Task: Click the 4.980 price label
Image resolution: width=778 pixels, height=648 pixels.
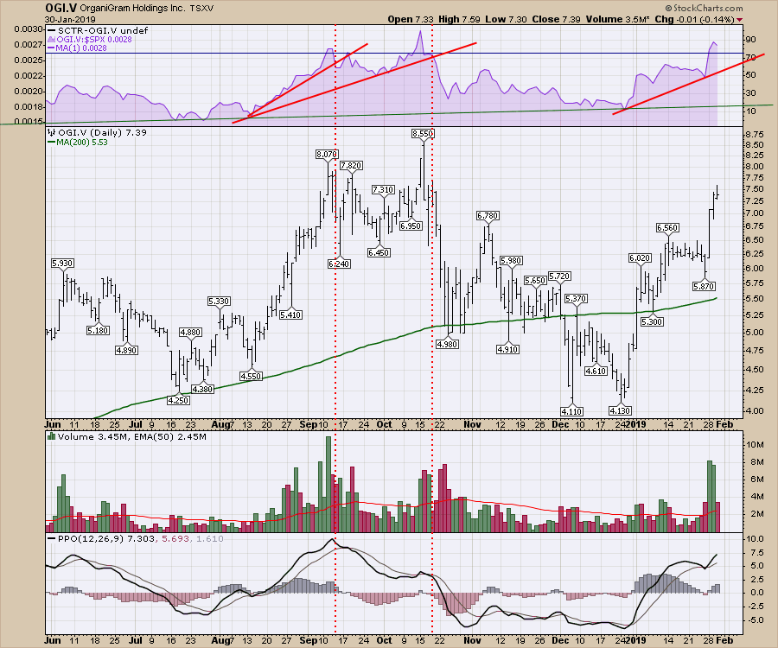Action: click(x=447, y=344)
